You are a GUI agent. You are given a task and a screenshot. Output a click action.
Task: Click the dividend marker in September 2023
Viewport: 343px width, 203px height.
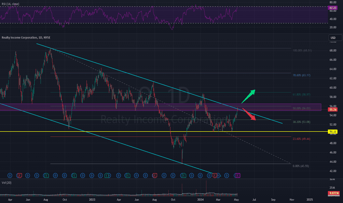coord(164,175)
